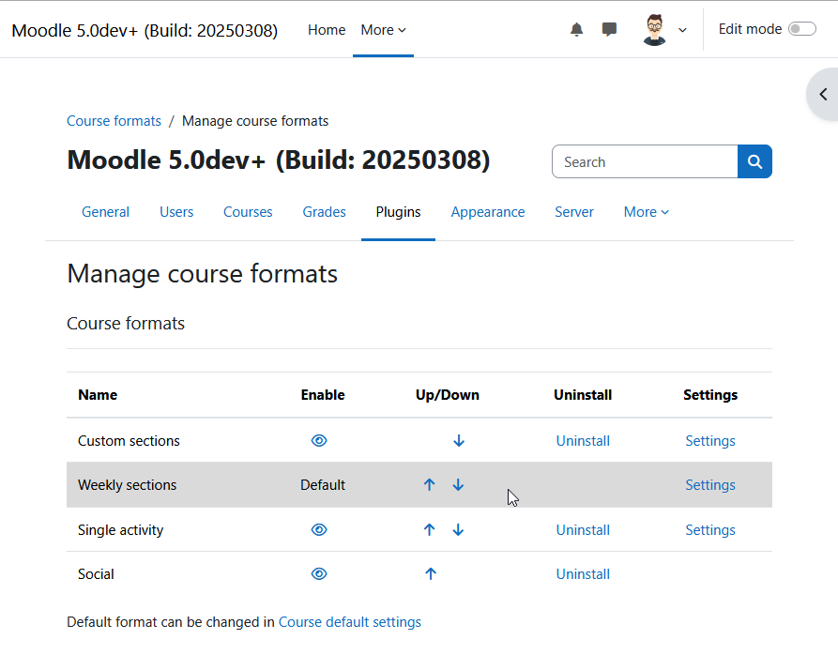Click the Enable column header
838x655 pixels.
pos(323,395)
